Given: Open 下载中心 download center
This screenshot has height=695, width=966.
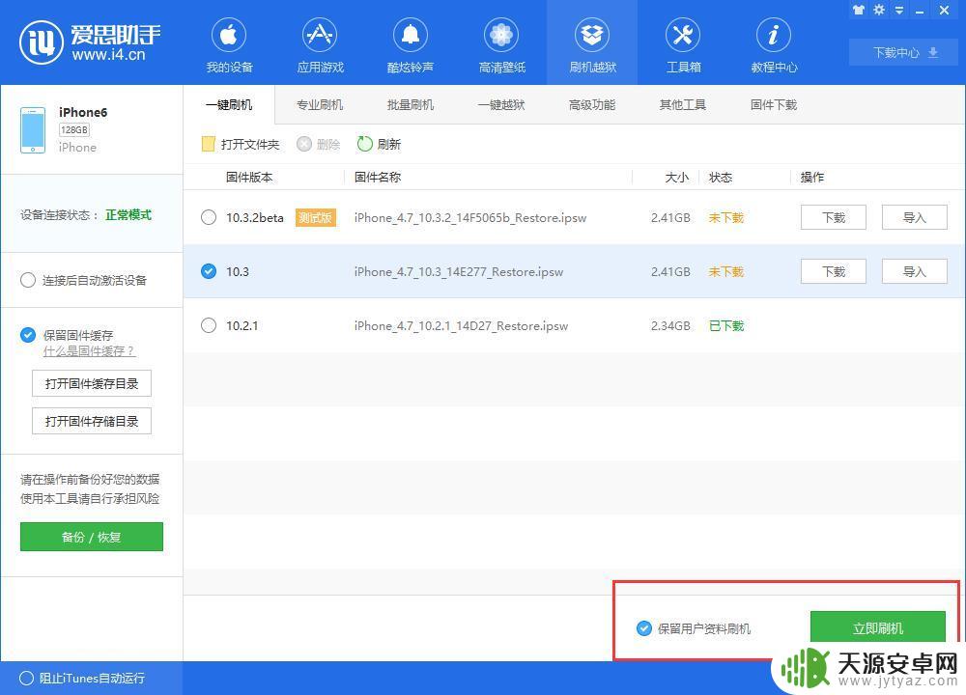Looking at the screenshot, I should pos(904,52).
